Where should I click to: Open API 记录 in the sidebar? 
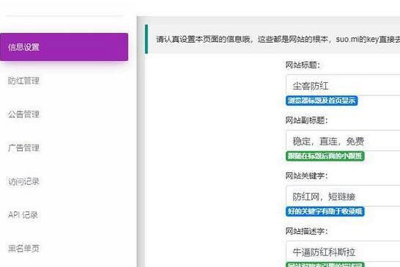(23, 215)
